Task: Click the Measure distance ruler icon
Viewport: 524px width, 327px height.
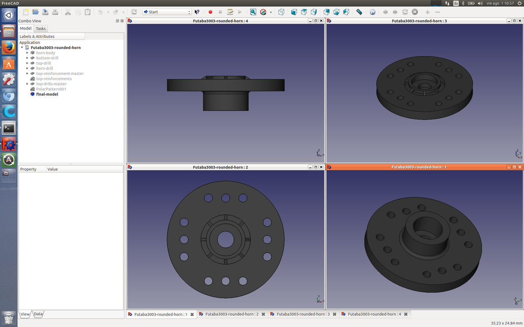Action: (359, 12)
